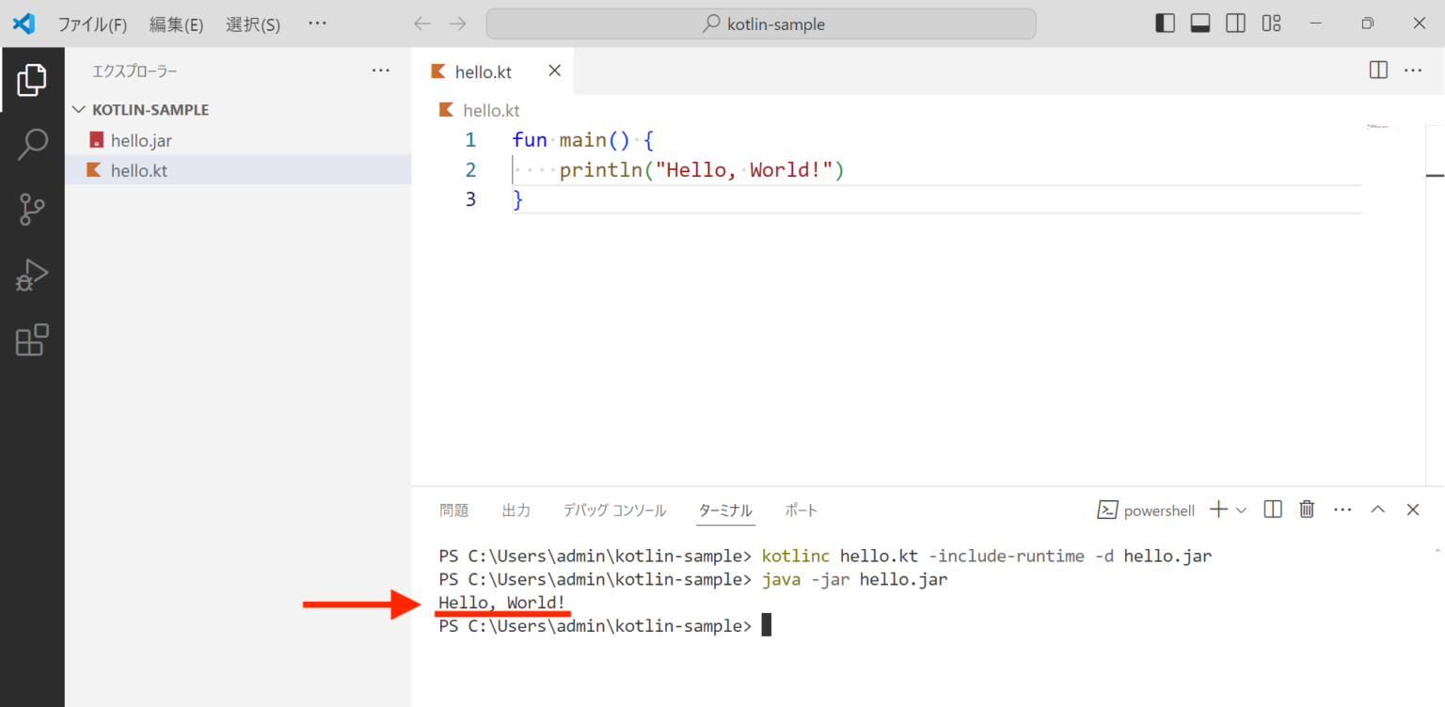Viewport: 1445px width, 707px height.
Task: Collapse the KOTLIN-SAMPLE folder
Action: click(79, 109)
